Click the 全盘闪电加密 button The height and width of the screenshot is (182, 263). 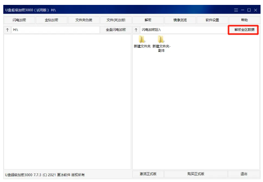click(116, 30)
